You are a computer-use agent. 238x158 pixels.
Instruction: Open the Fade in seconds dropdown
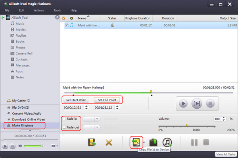click(97, 119)
